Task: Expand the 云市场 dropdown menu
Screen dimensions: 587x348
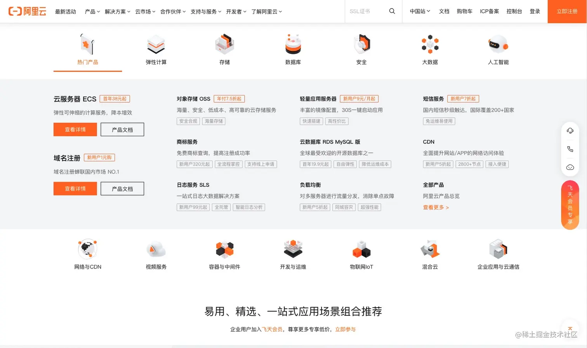Action: 145,12
